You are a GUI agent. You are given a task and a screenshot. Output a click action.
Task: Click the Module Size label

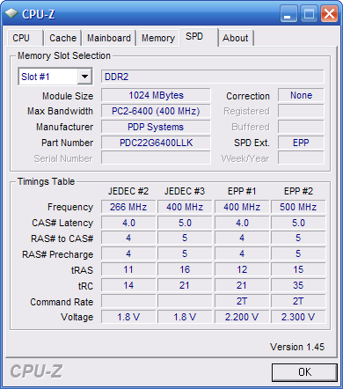68,96
